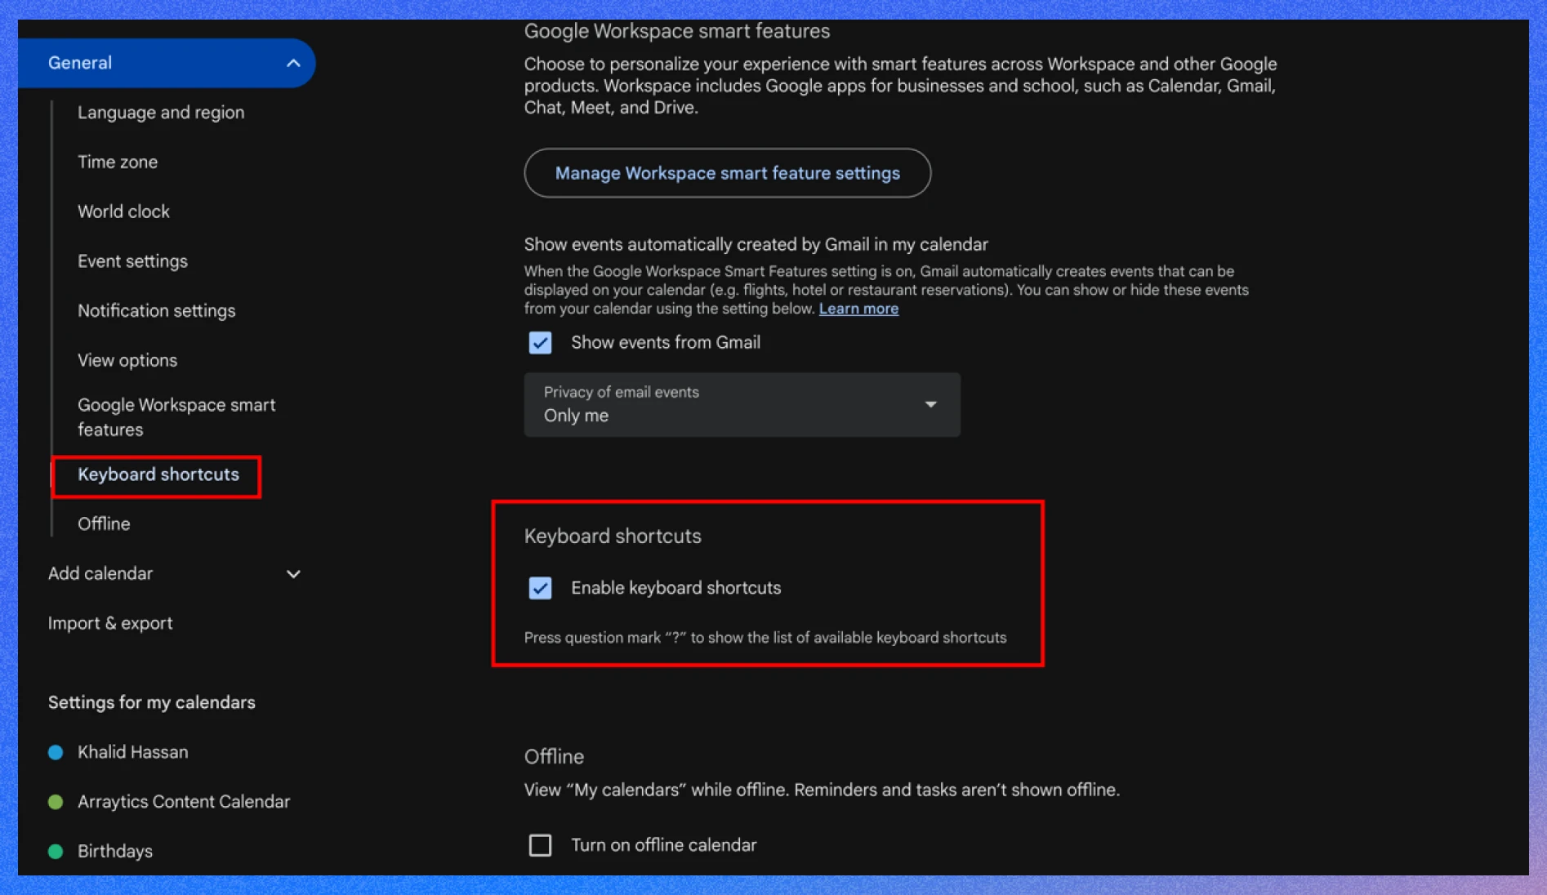This screenshot has height=895, width=1547.
Task: Check the Turn on offline calendar box
Action: point(540,845)
